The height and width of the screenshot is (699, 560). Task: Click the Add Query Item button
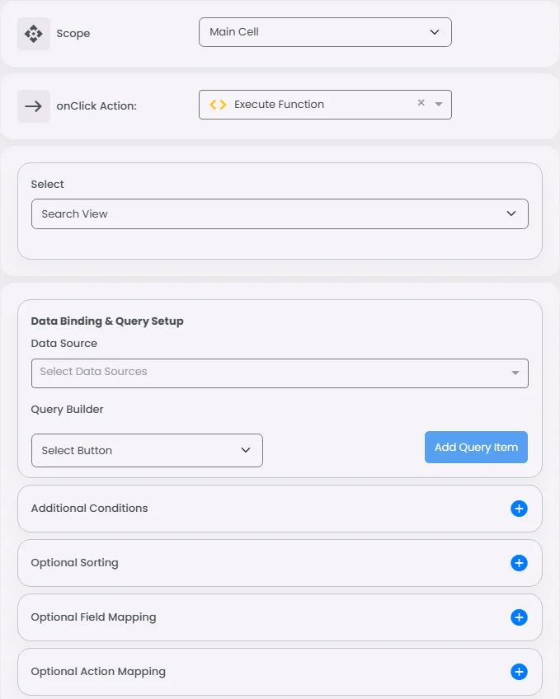click(x=476, y=447)
